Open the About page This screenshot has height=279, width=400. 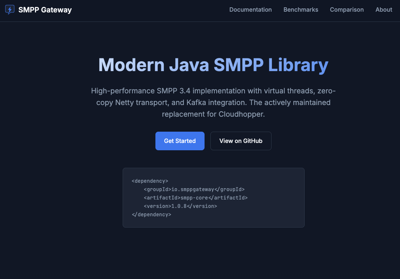click(384, 10)
